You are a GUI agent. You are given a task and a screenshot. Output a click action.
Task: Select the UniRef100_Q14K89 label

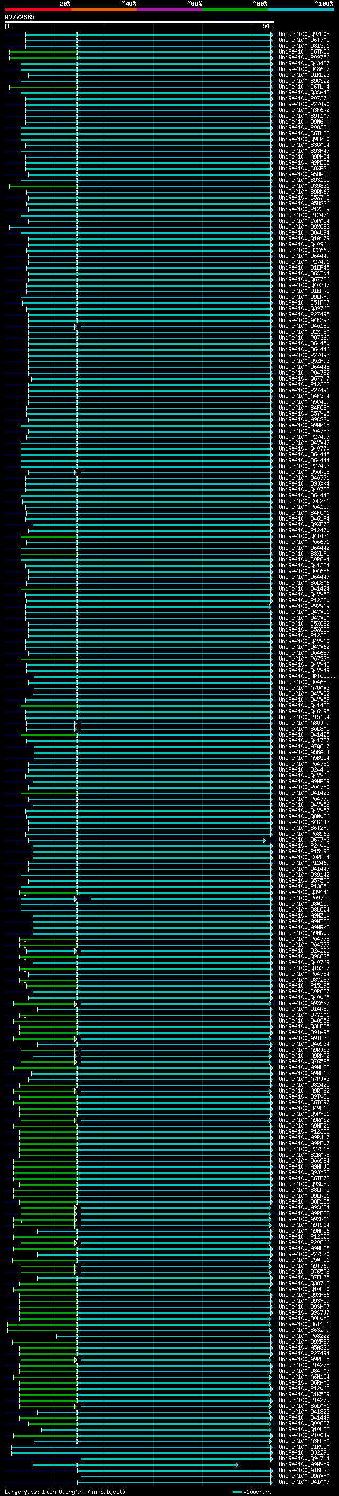(x=304, y=1009)
